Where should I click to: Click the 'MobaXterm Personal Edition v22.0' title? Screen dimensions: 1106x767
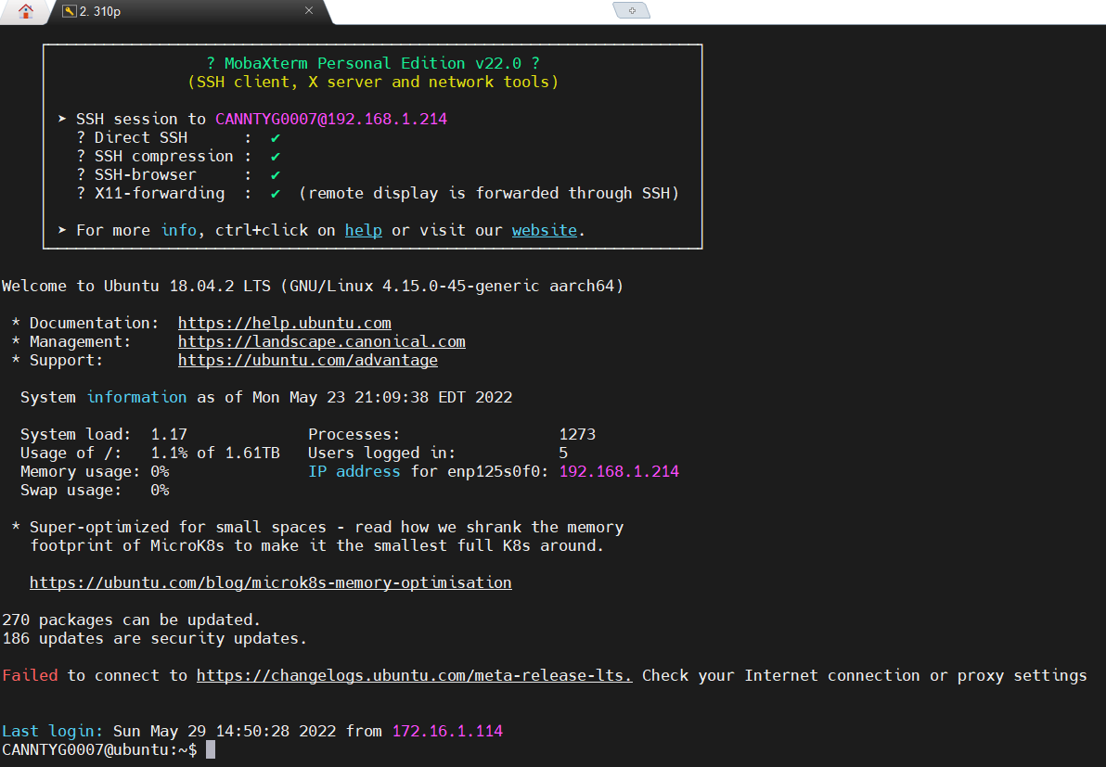coord(372,63)
